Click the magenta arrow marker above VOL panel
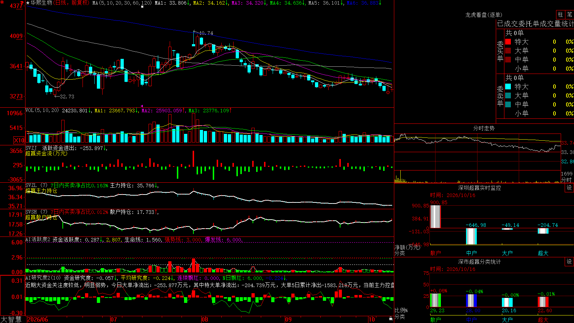Screen dimensions: 574x323 142,106
